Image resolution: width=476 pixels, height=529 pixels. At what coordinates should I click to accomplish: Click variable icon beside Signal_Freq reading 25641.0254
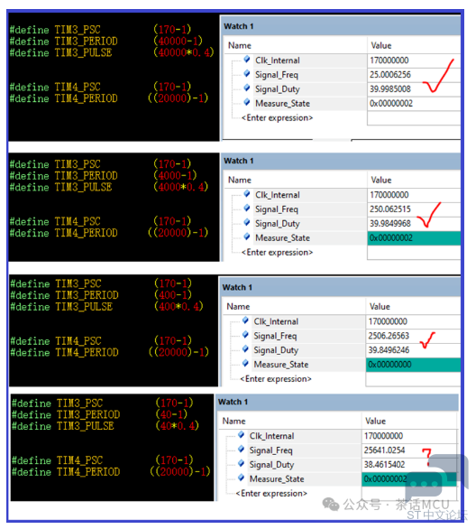coord(242,449)
